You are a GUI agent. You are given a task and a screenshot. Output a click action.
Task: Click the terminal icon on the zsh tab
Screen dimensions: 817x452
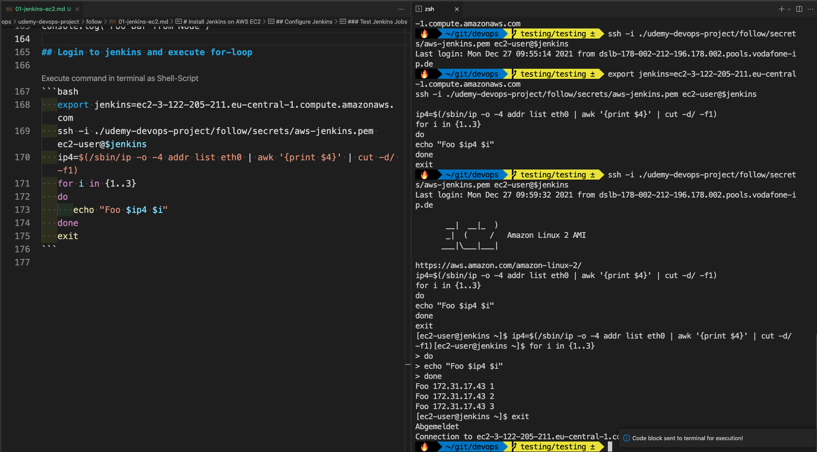click(419, 9)
